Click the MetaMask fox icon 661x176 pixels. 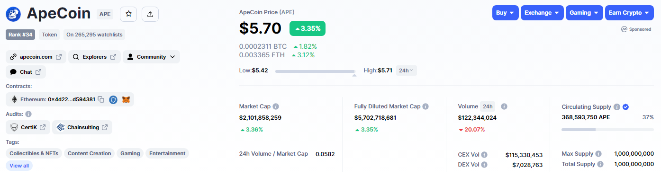point(126,99)
